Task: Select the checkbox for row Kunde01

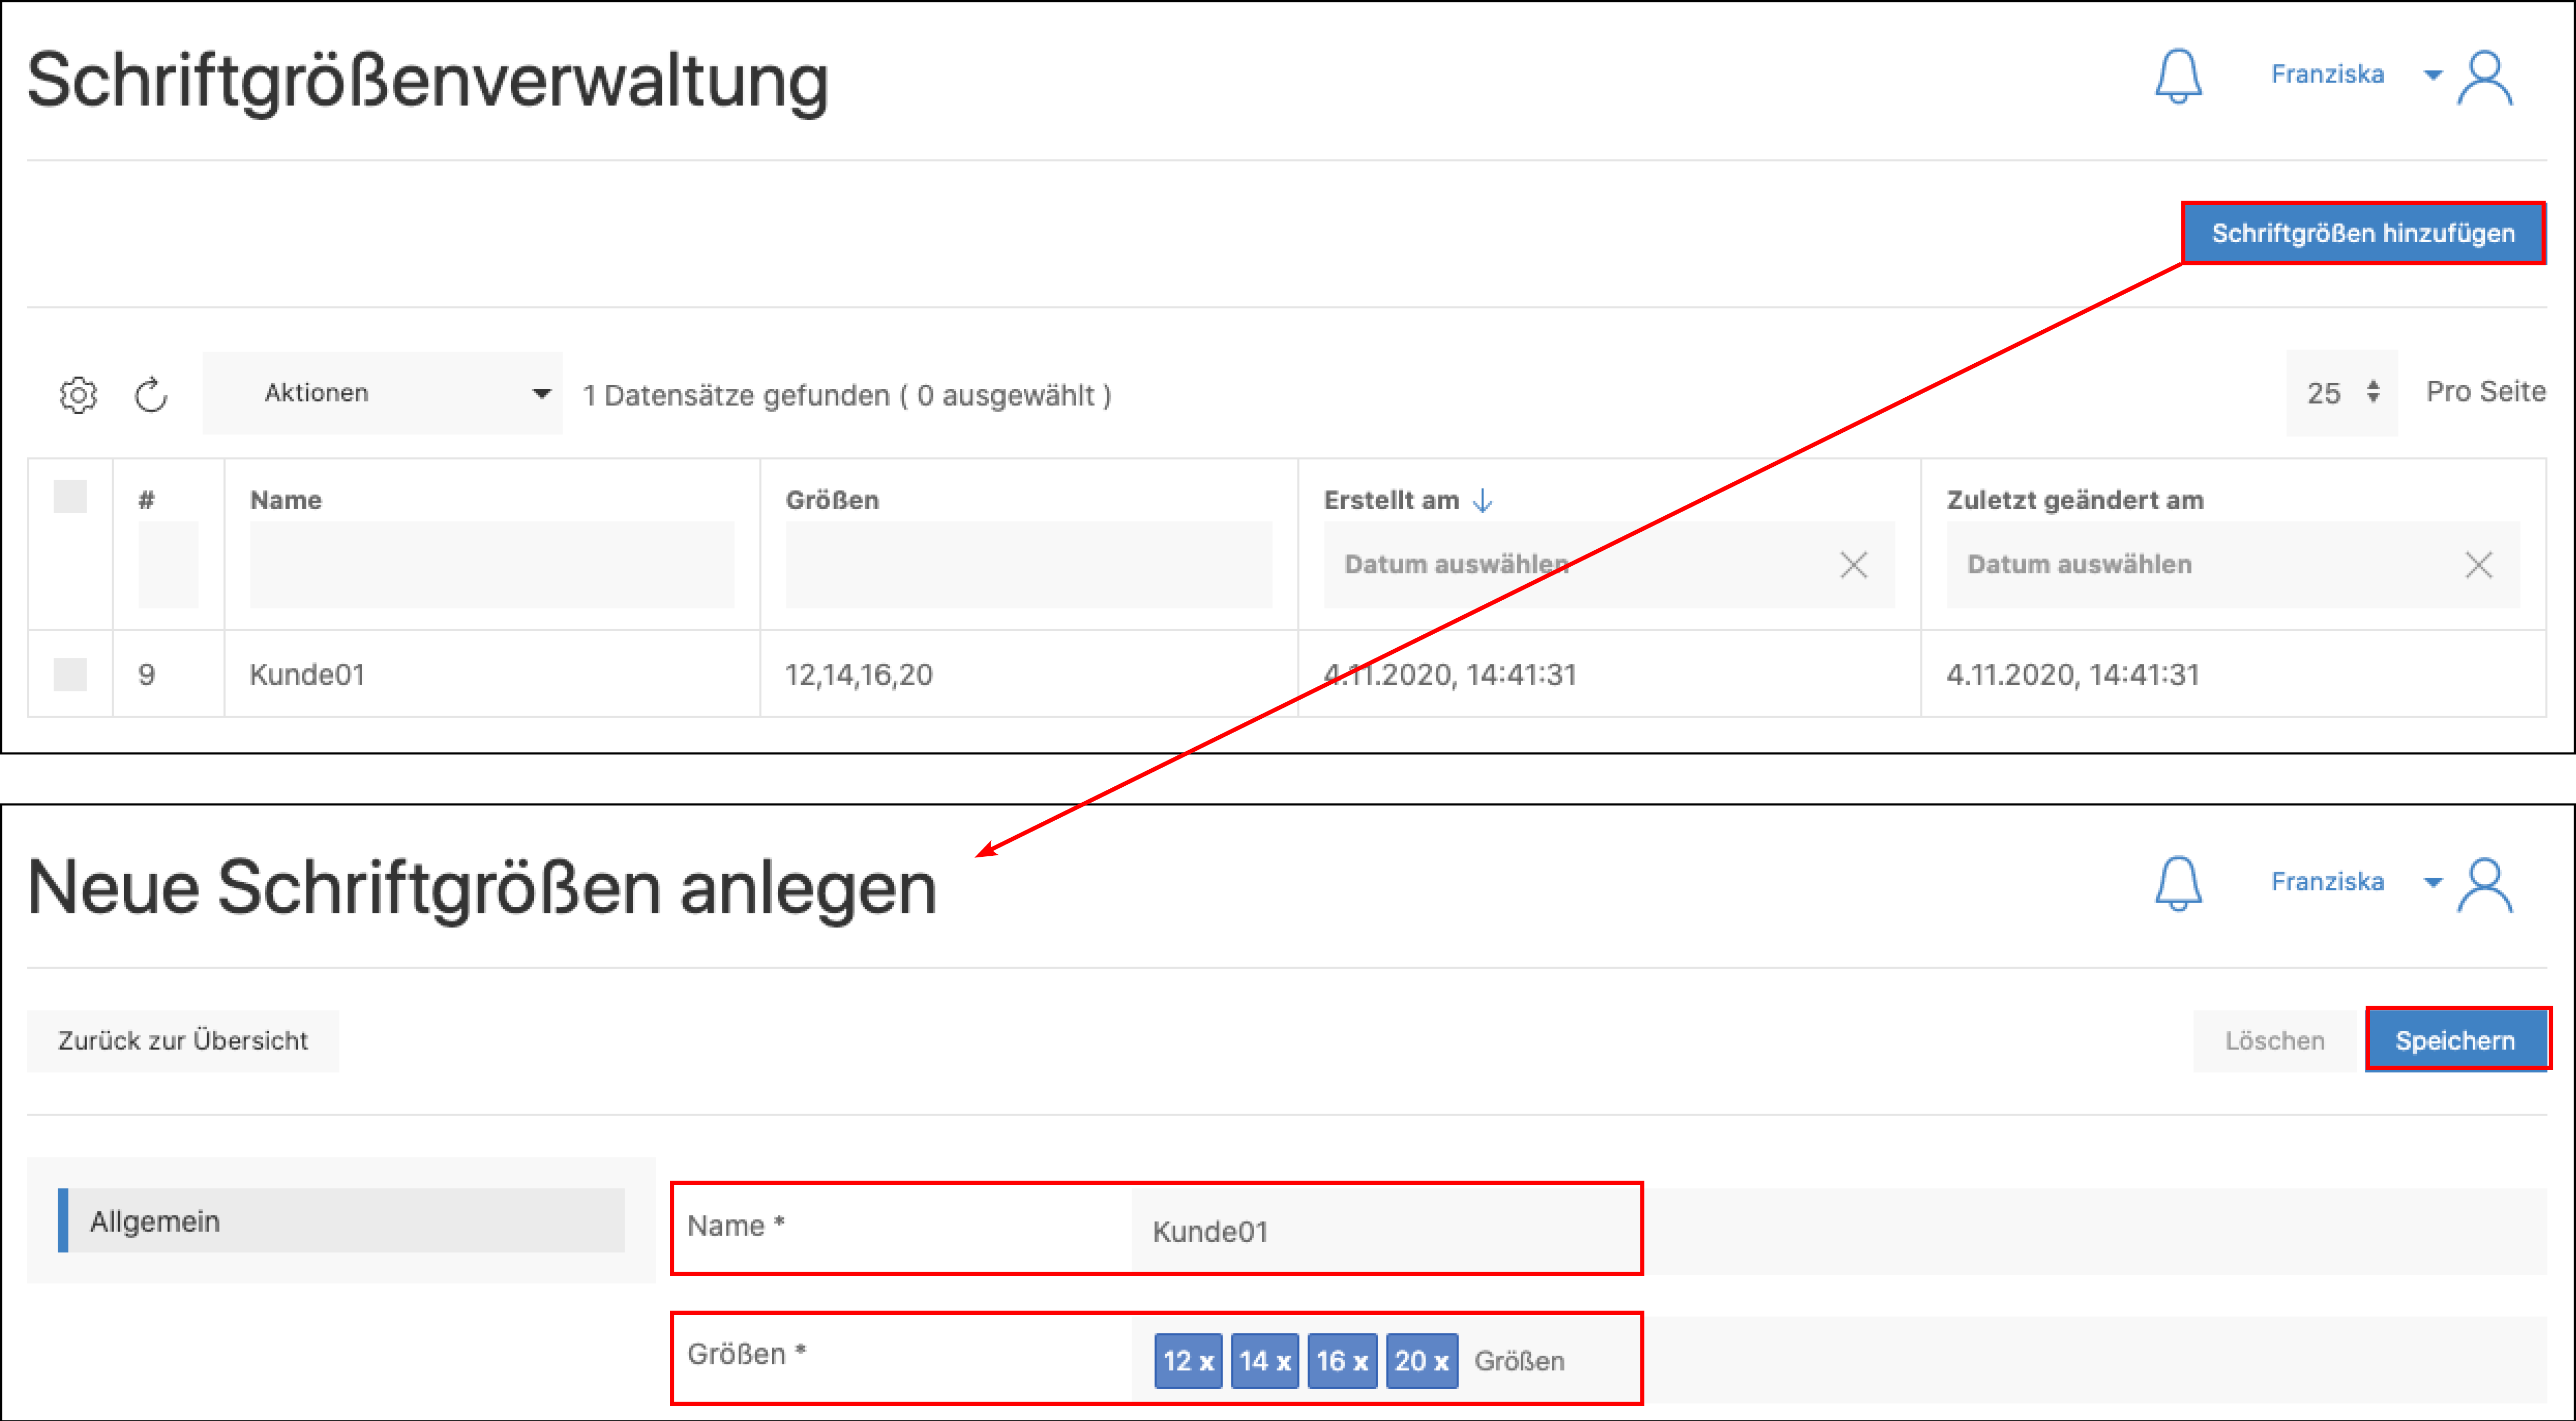Action: point(70,674)
